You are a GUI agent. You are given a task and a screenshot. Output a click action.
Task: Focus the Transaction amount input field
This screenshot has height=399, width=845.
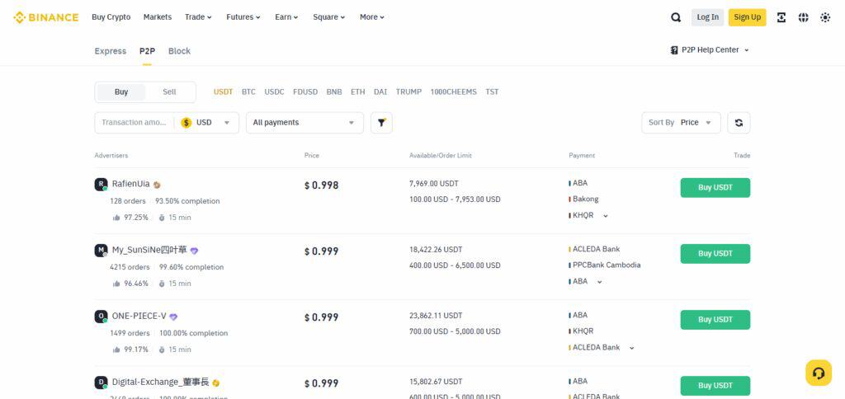click(x=135, y=123)
